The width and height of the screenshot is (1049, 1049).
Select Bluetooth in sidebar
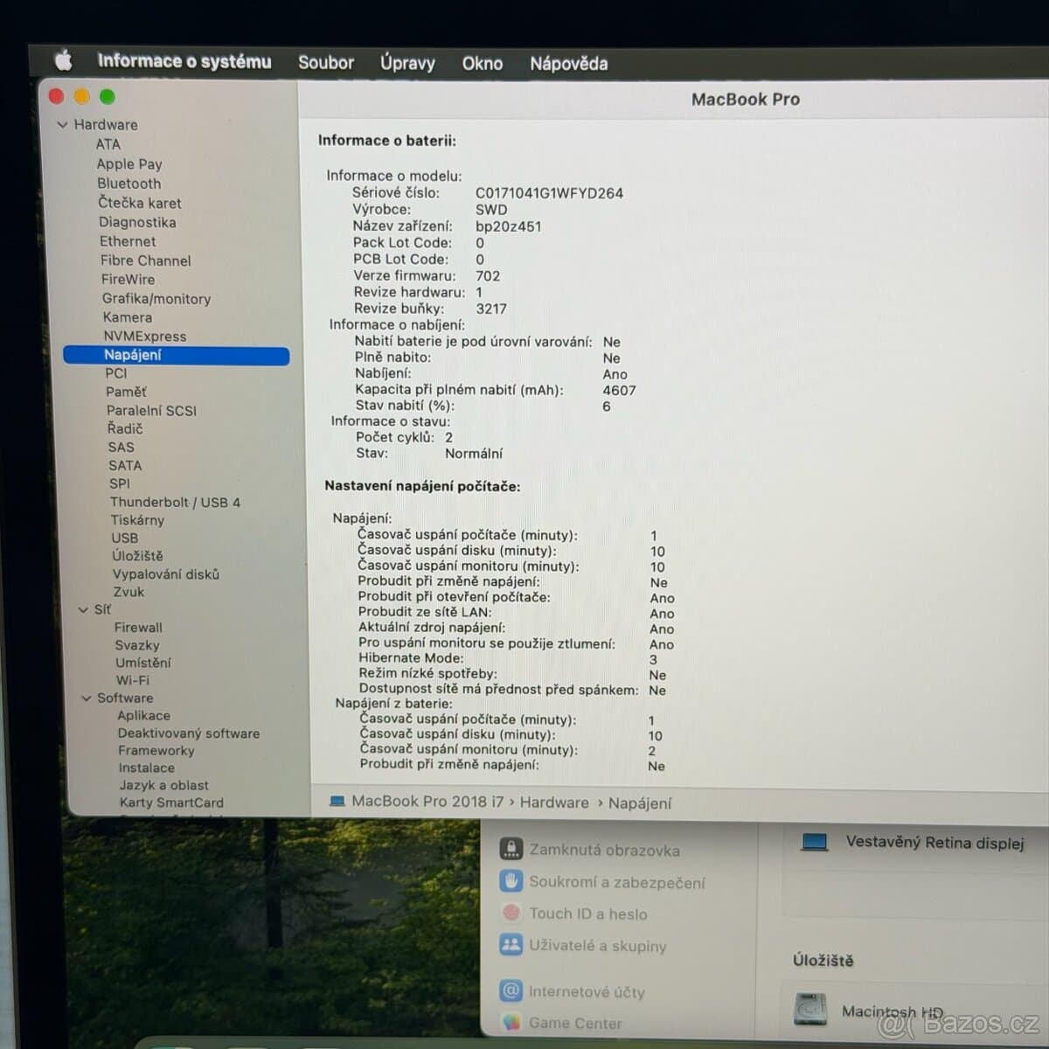129,184
